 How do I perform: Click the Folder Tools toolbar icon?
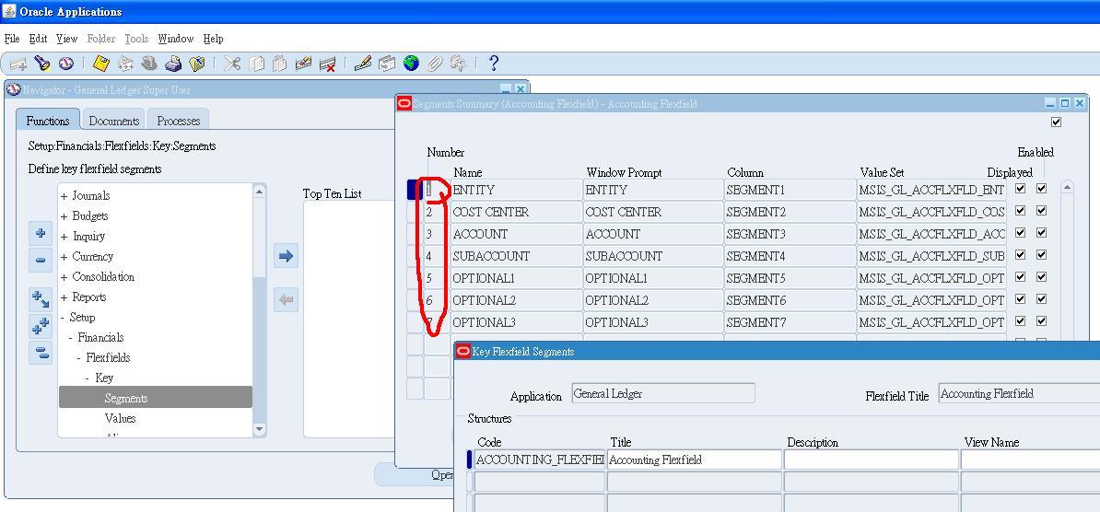[458, 64]
